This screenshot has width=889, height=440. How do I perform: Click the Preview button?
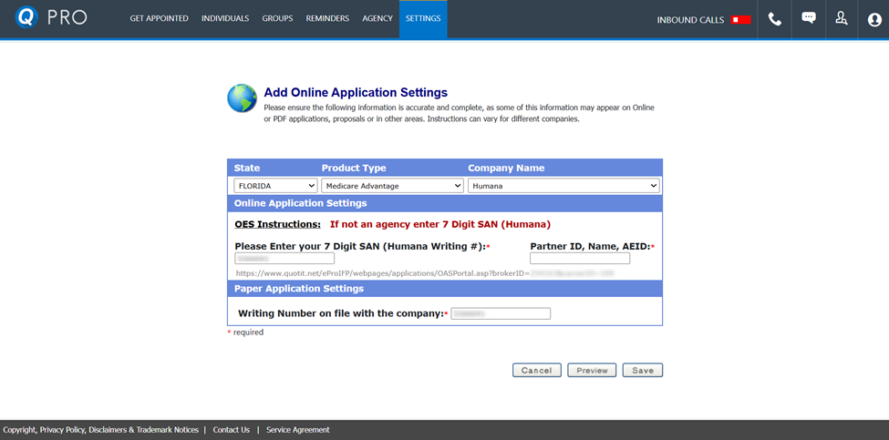pos(592,371)
